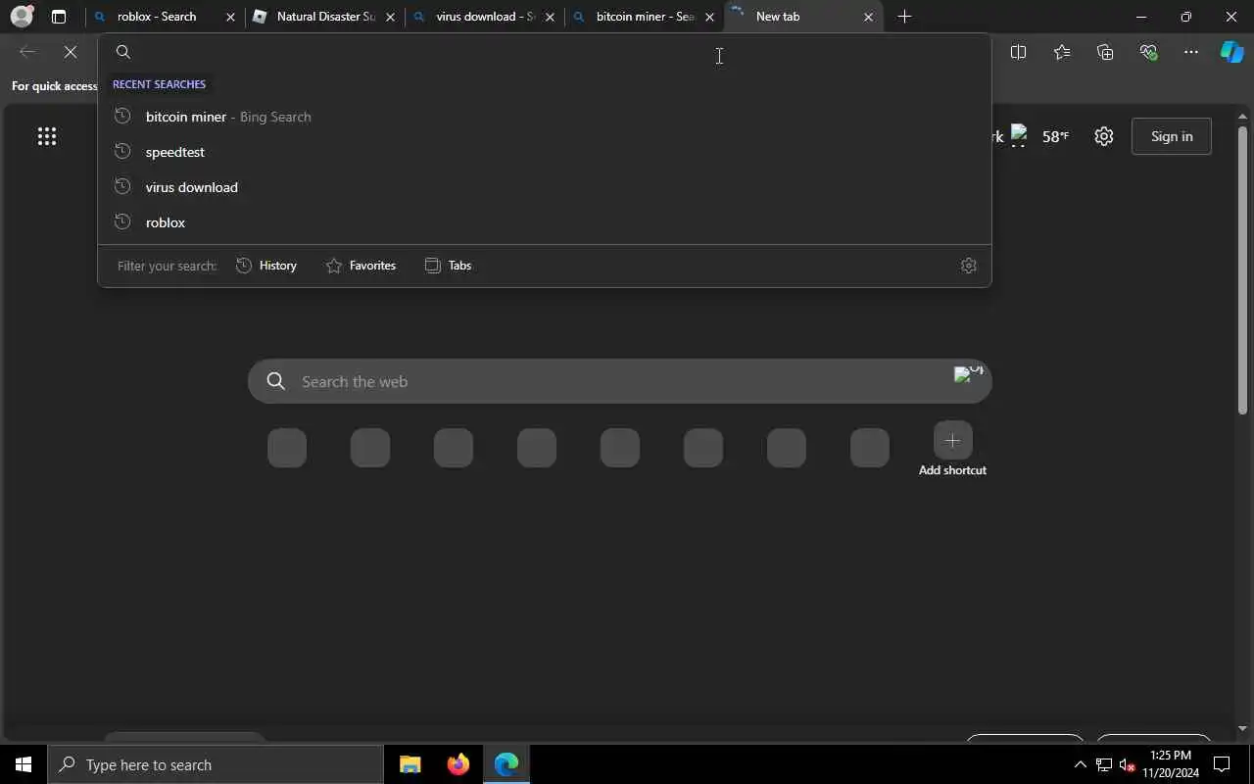Close the New tab tab

coord(868,17)
